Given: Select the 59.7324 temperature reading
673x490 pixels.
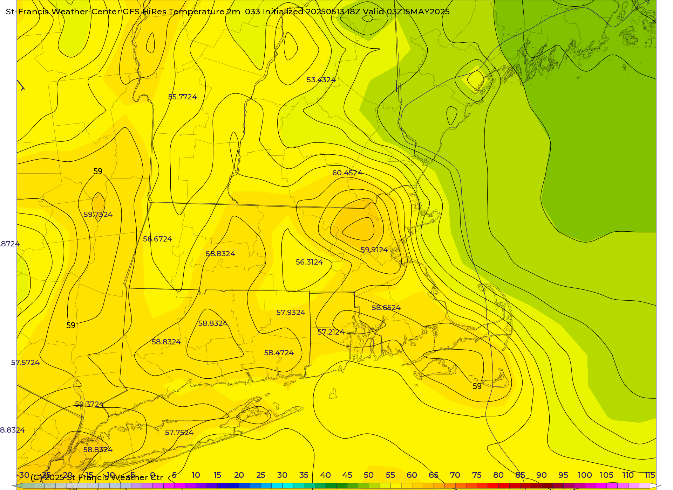Looking at the screenshot, I should pos(98,215).
